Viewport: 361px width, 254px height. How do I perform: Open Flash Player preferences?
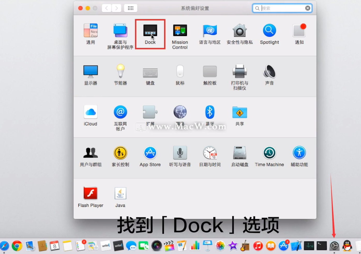pos(90,193)
